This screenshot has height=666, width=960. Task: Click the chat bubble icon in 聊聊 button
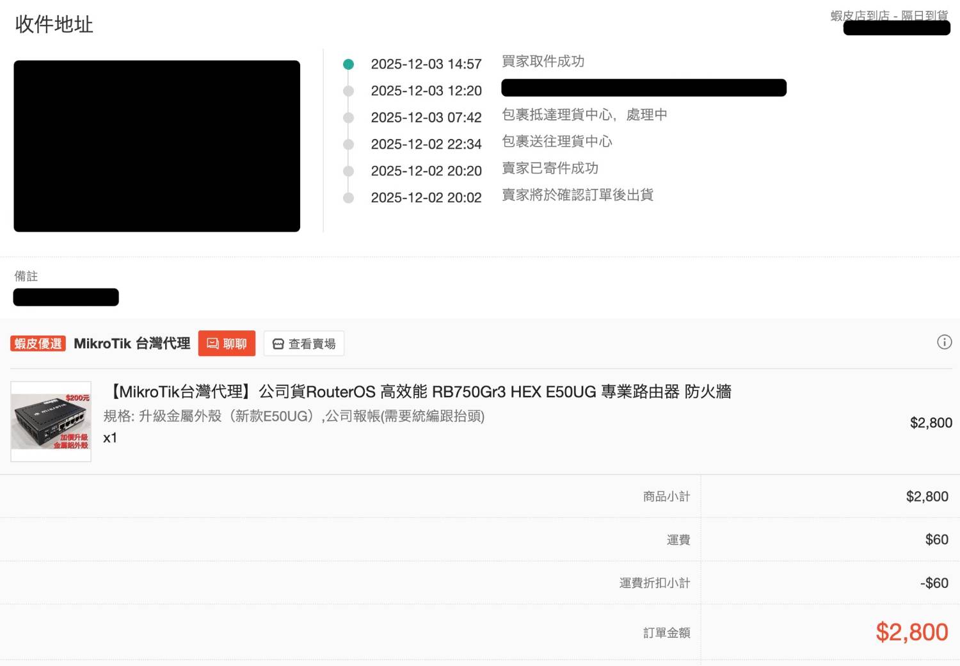click(212, 344)
